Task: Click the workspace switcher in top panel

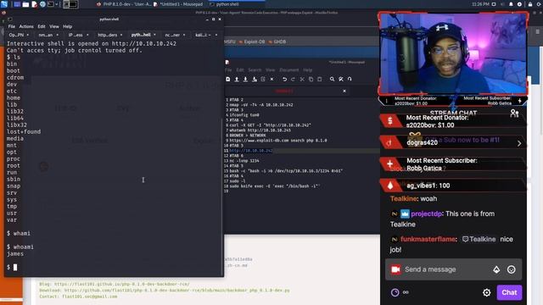Action: [70, 4]
